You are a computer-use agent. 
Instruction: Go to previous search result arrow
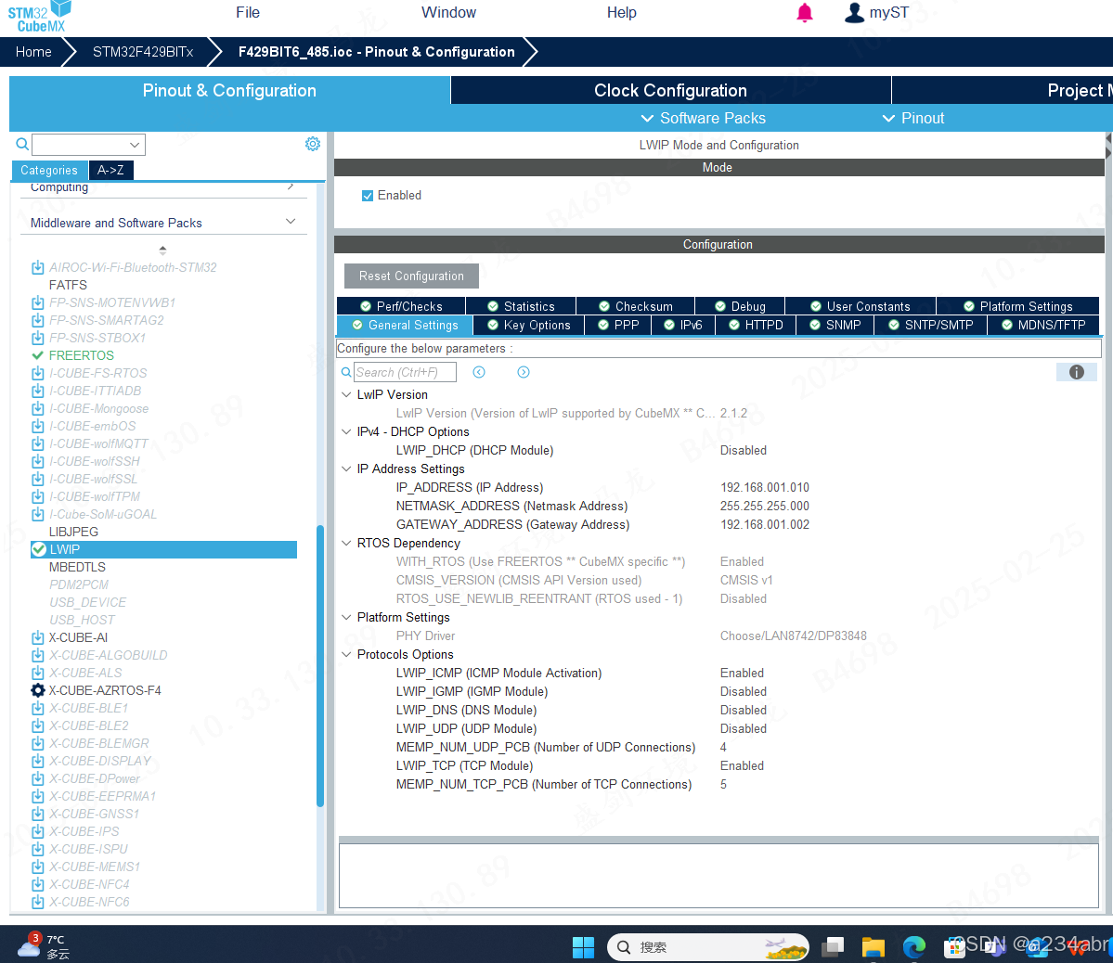[479, 373]
